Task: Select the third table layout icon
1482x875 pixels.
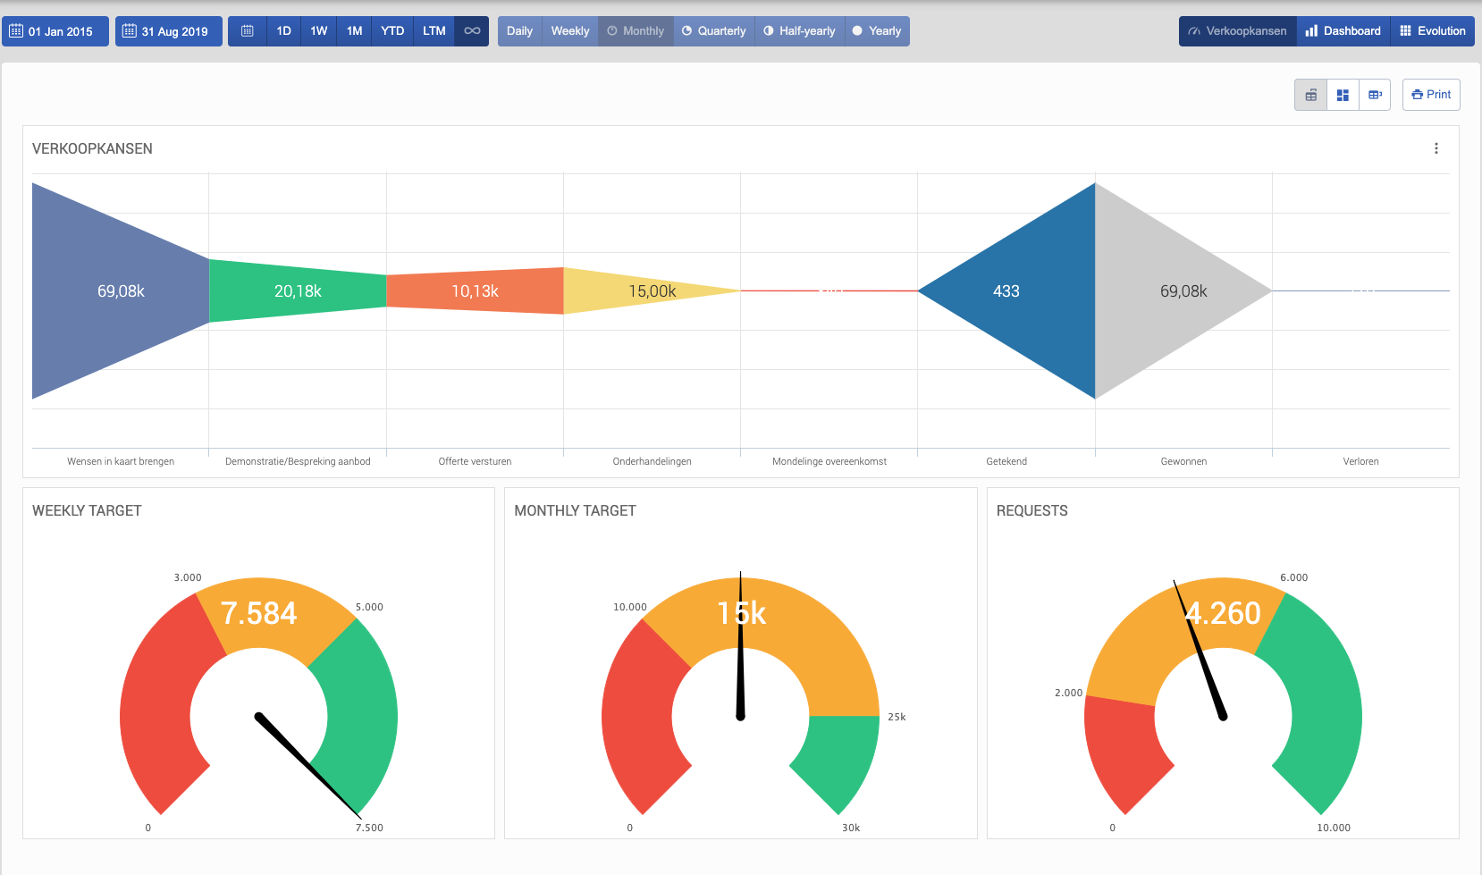Action: 1375,95
